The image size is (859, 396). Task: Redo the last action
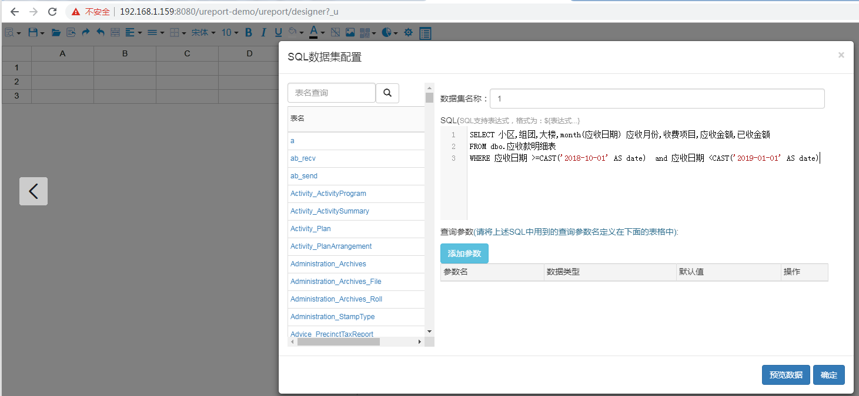click(x=85, y=33)
